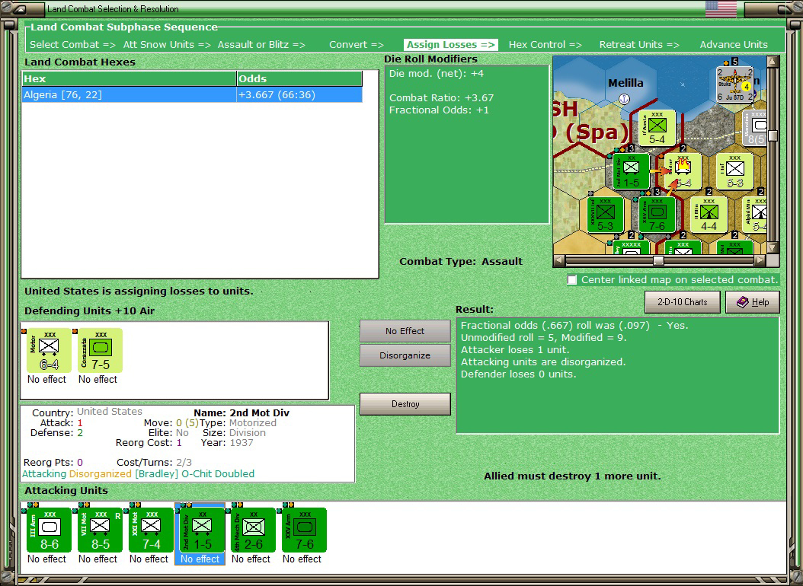
Task: Go to Att Snow Units subphase
Action: pyautogui.click(x=167, y=44)
